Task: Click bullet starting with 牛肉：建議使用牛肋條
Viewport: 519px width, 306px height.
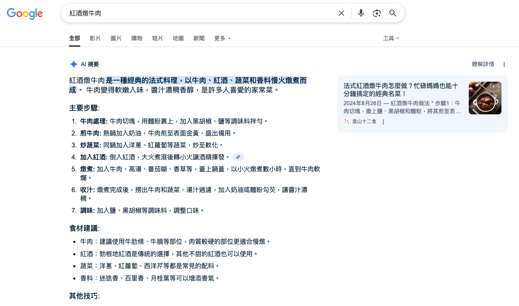Action: 176,241
